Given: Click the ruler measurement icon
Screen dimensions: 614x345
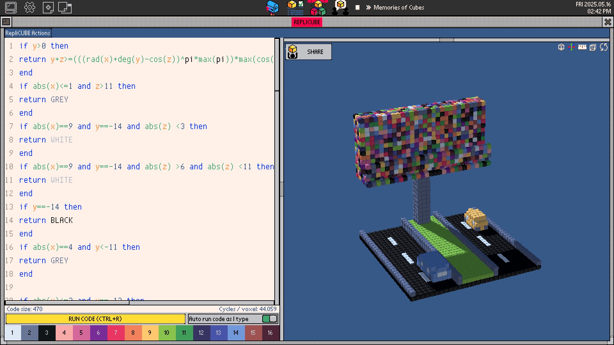Looking at the screenshot, I should click(x=582, y=47).
